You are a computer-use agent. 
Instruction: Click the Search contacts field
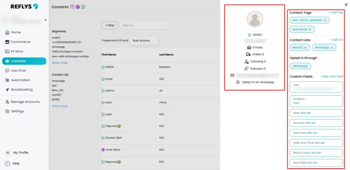144,25
